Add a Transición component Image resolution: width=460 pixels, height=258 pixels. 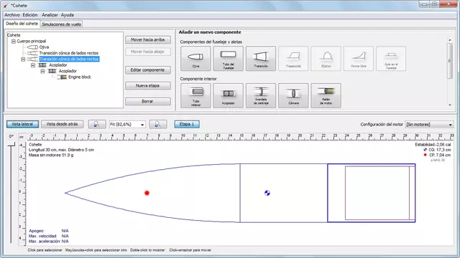[x=261, y=59]
